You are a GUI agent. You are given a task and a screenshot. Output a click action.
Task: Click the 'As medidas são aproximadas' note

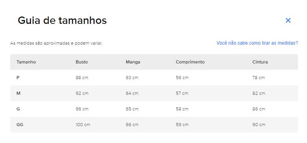point(56,43)
